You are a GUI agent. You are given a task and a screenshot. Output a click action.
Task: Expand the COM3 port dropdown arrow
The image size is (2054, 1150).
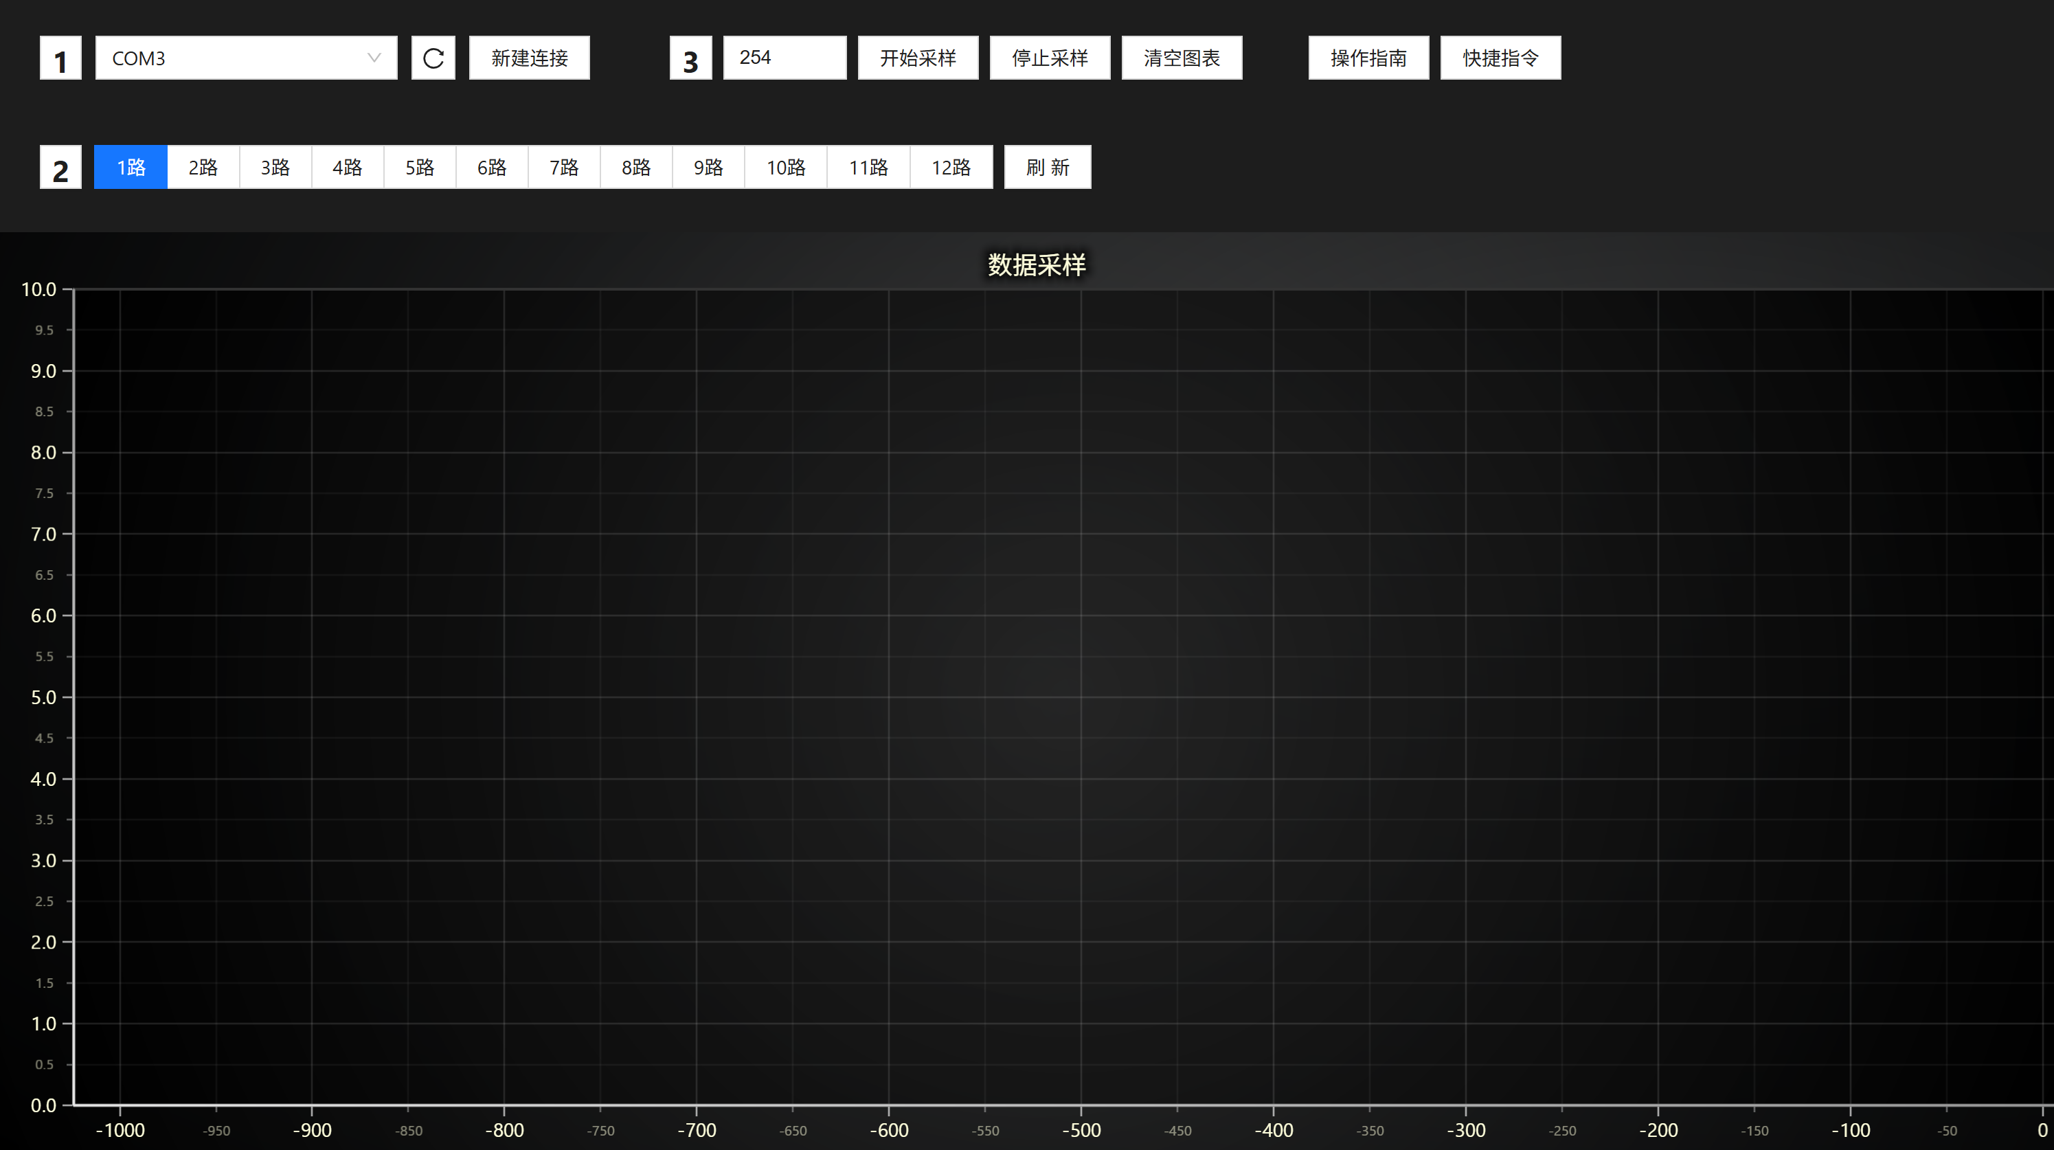click(373, 58)
